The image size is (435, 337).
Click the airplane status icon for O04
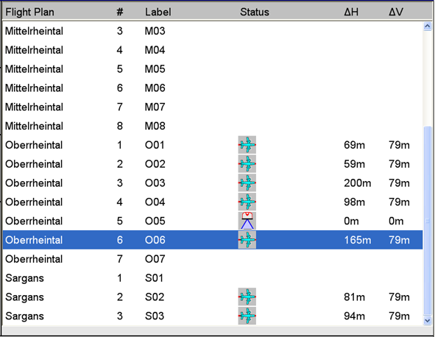pyautogui.click(x=247, y=202)
